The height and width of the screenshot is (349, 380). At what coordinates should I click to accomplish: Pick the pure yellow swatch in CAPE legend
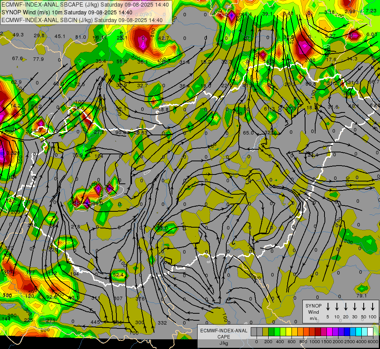coord(289,332)
